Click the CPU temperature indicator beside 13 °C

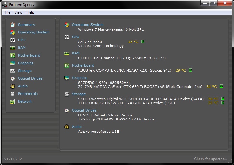click(x=143, y=41)
